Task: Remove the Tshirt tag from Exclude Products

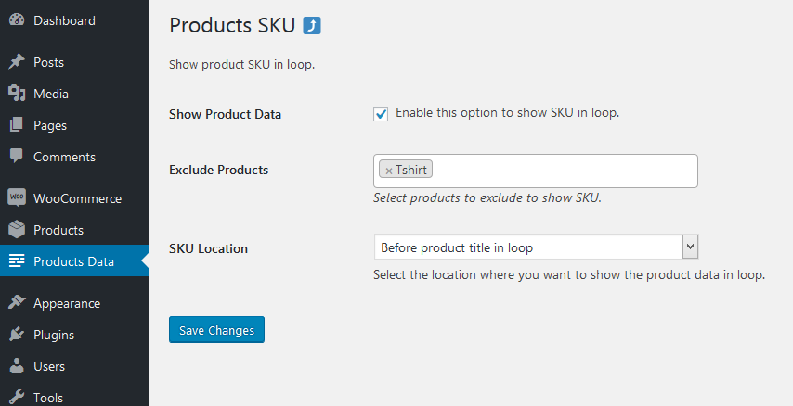Action: [x=389, y=171]
